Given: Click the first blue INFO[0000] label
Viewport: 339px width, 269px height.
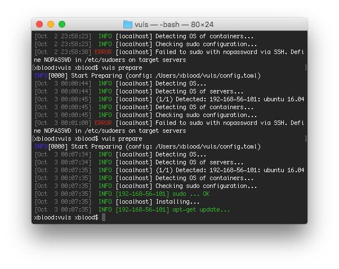Looking at the screenshot, I should [51, 75].
